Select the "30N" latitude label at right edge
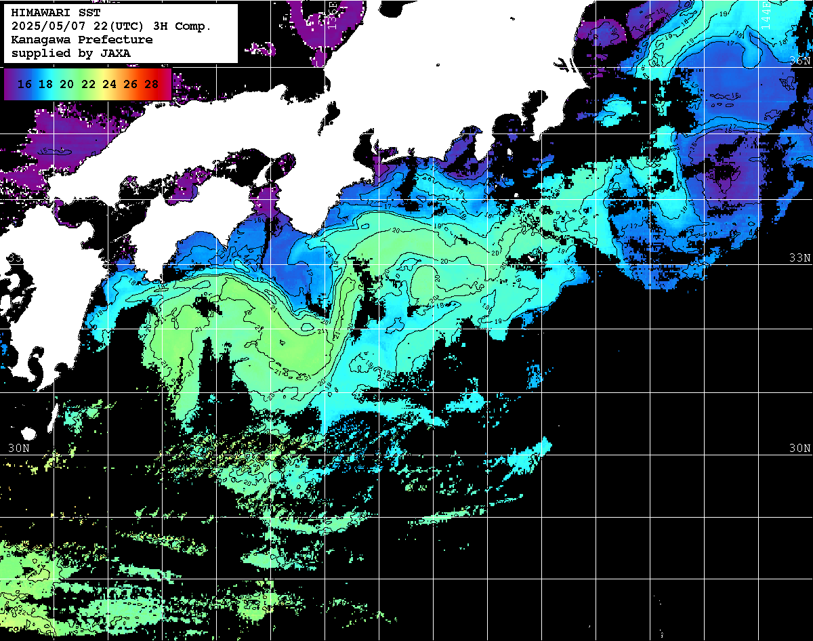 (800, 449)
